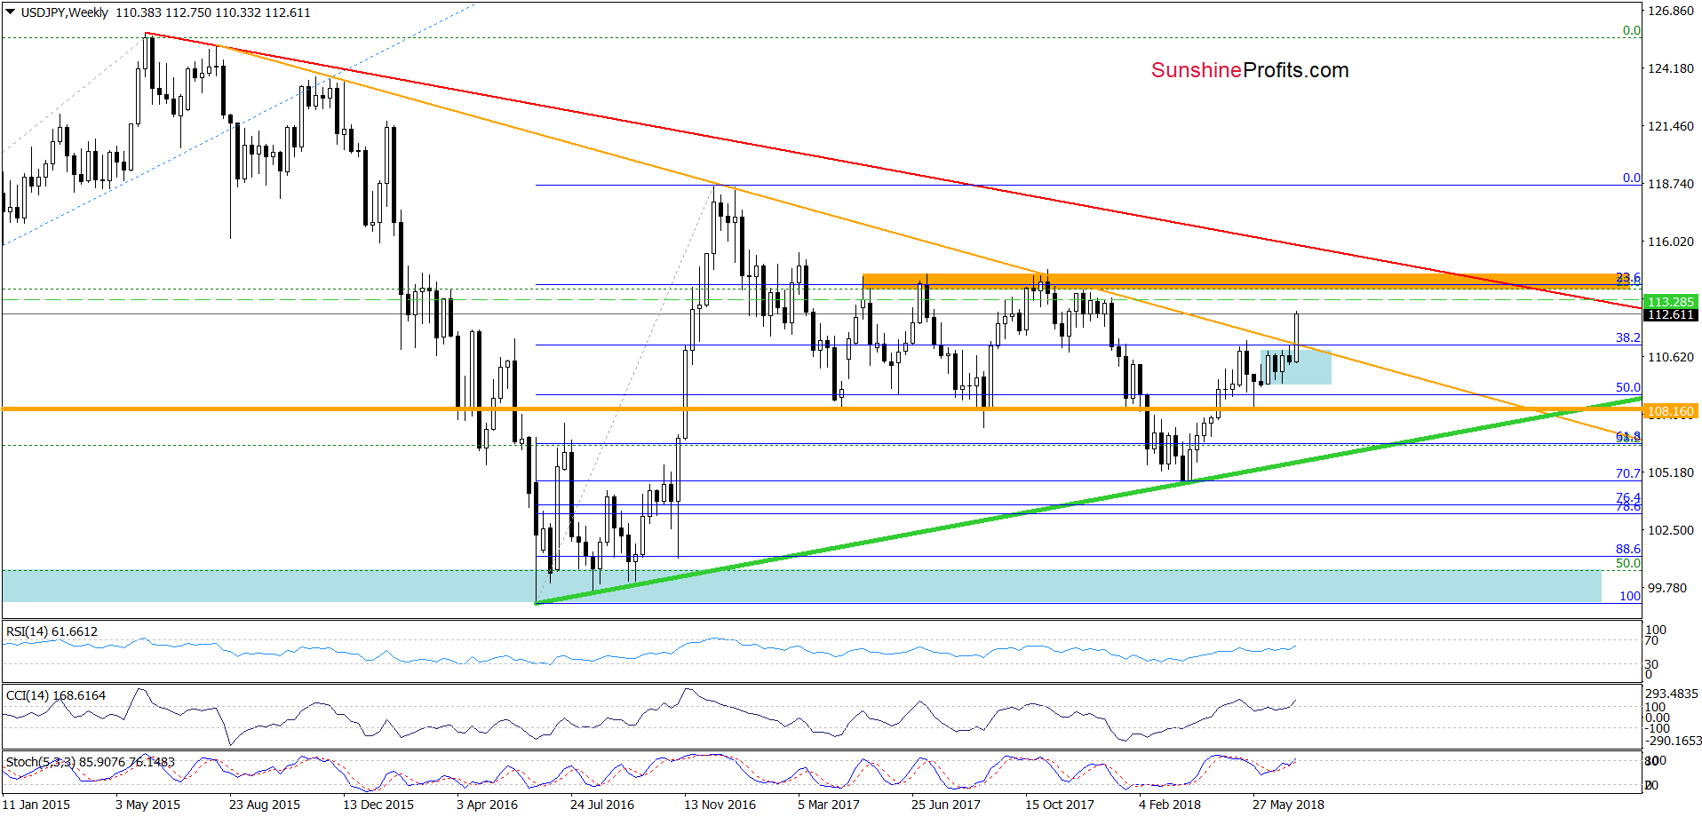1702x817 pixels.
Task: Open the chart menu triangle beside USDJPY,Weekly
Action: click(10, 12)
